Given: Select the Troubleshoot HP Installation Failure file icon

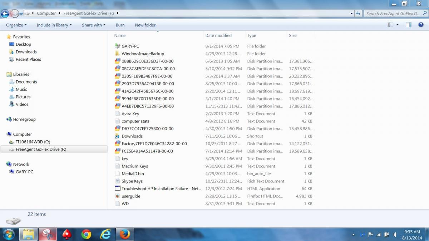Looking at the screenshot, I should [117, 189].
